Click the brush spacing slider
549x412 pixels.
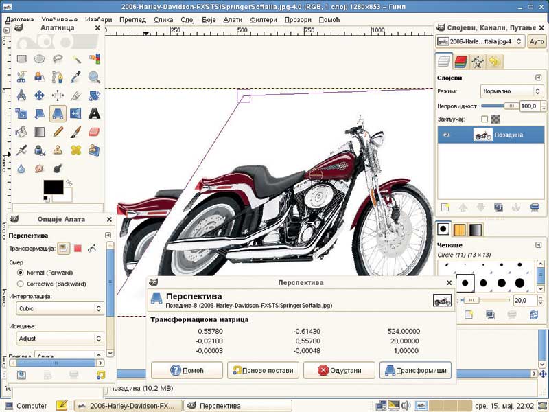coord(485,300)
